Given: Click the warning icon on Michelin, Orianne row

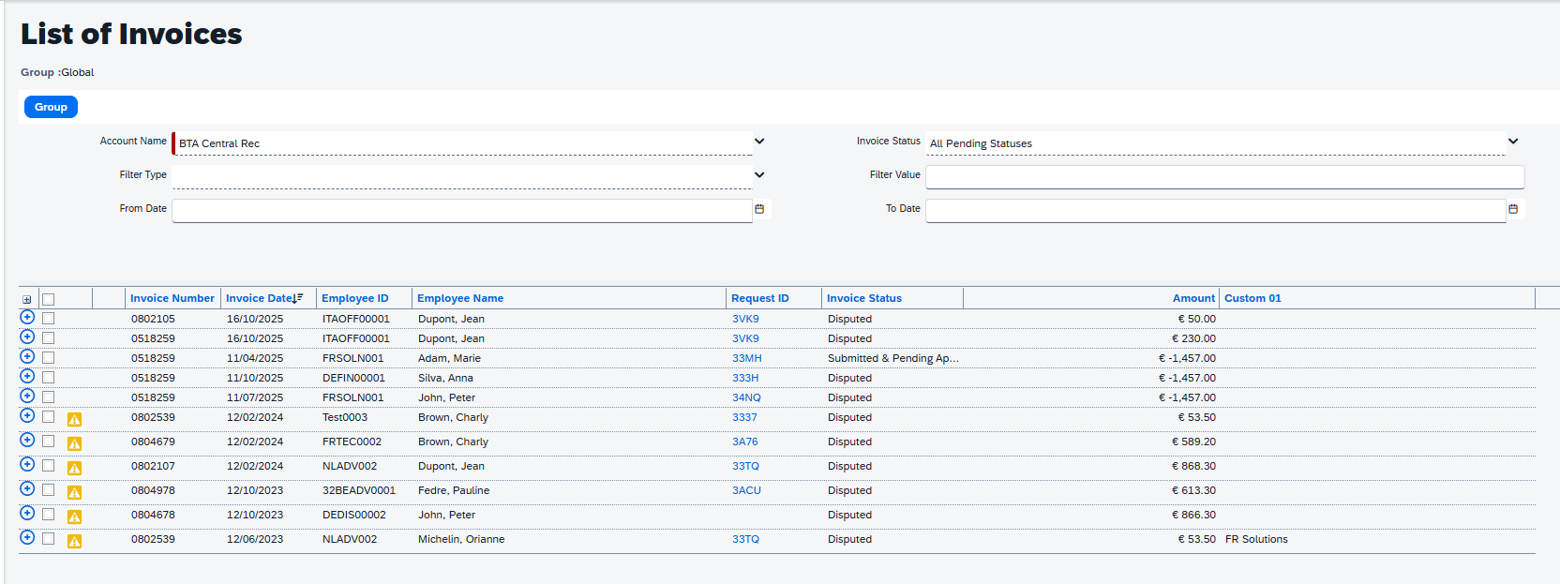Looking at the screenshot, I should [74, 541].
